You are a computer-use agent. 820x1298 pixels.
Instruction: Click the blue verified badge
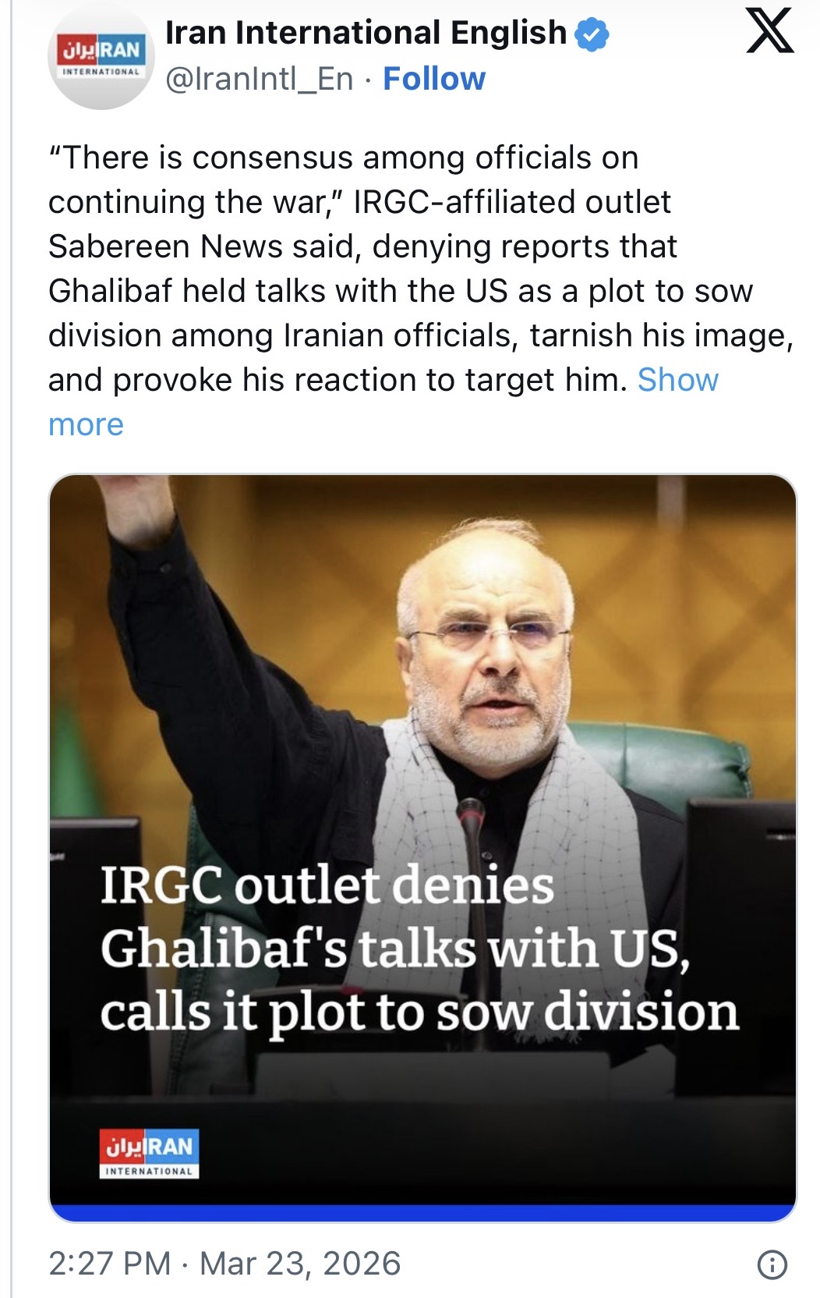tap(592, 34)
